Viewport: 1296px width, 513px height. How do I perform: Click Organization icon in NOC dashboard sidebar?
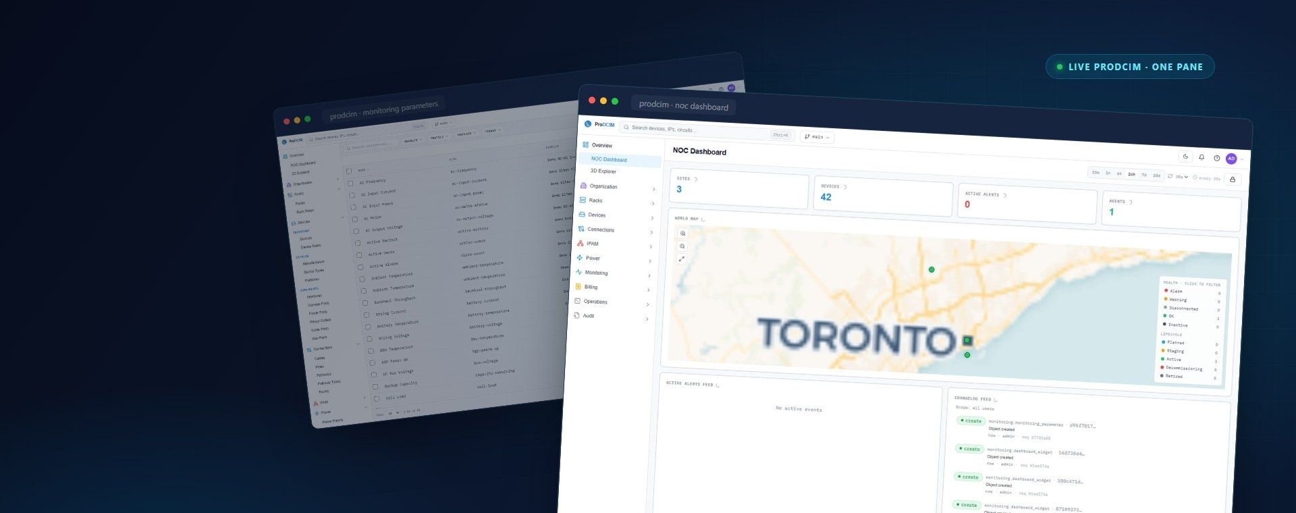(x=584, y=185)
